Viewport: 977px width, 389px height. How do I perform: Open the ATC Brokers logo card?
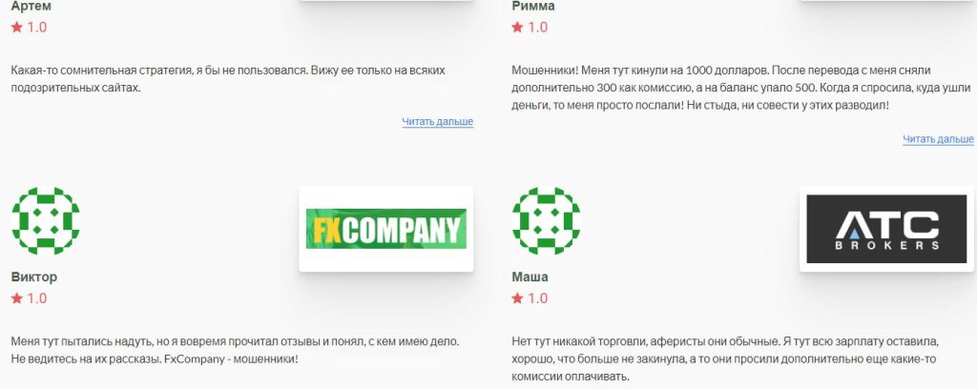coord(886,229)
